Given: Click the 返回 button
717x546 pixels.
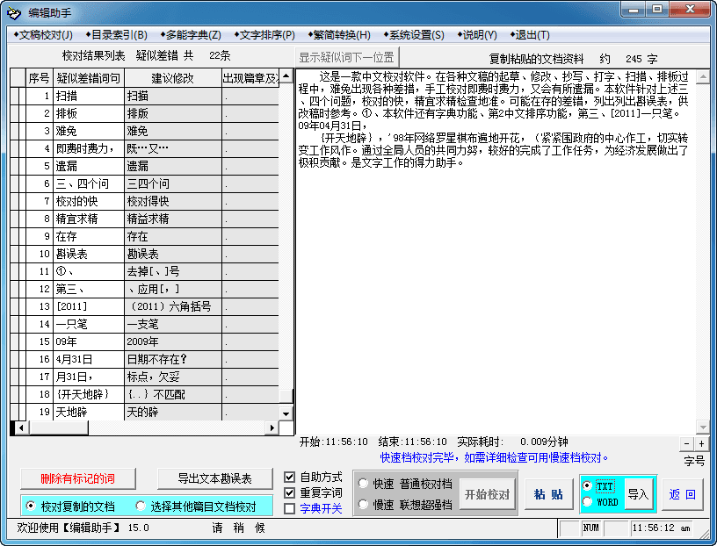Looking at the screenshot, I should click(682, 494).
